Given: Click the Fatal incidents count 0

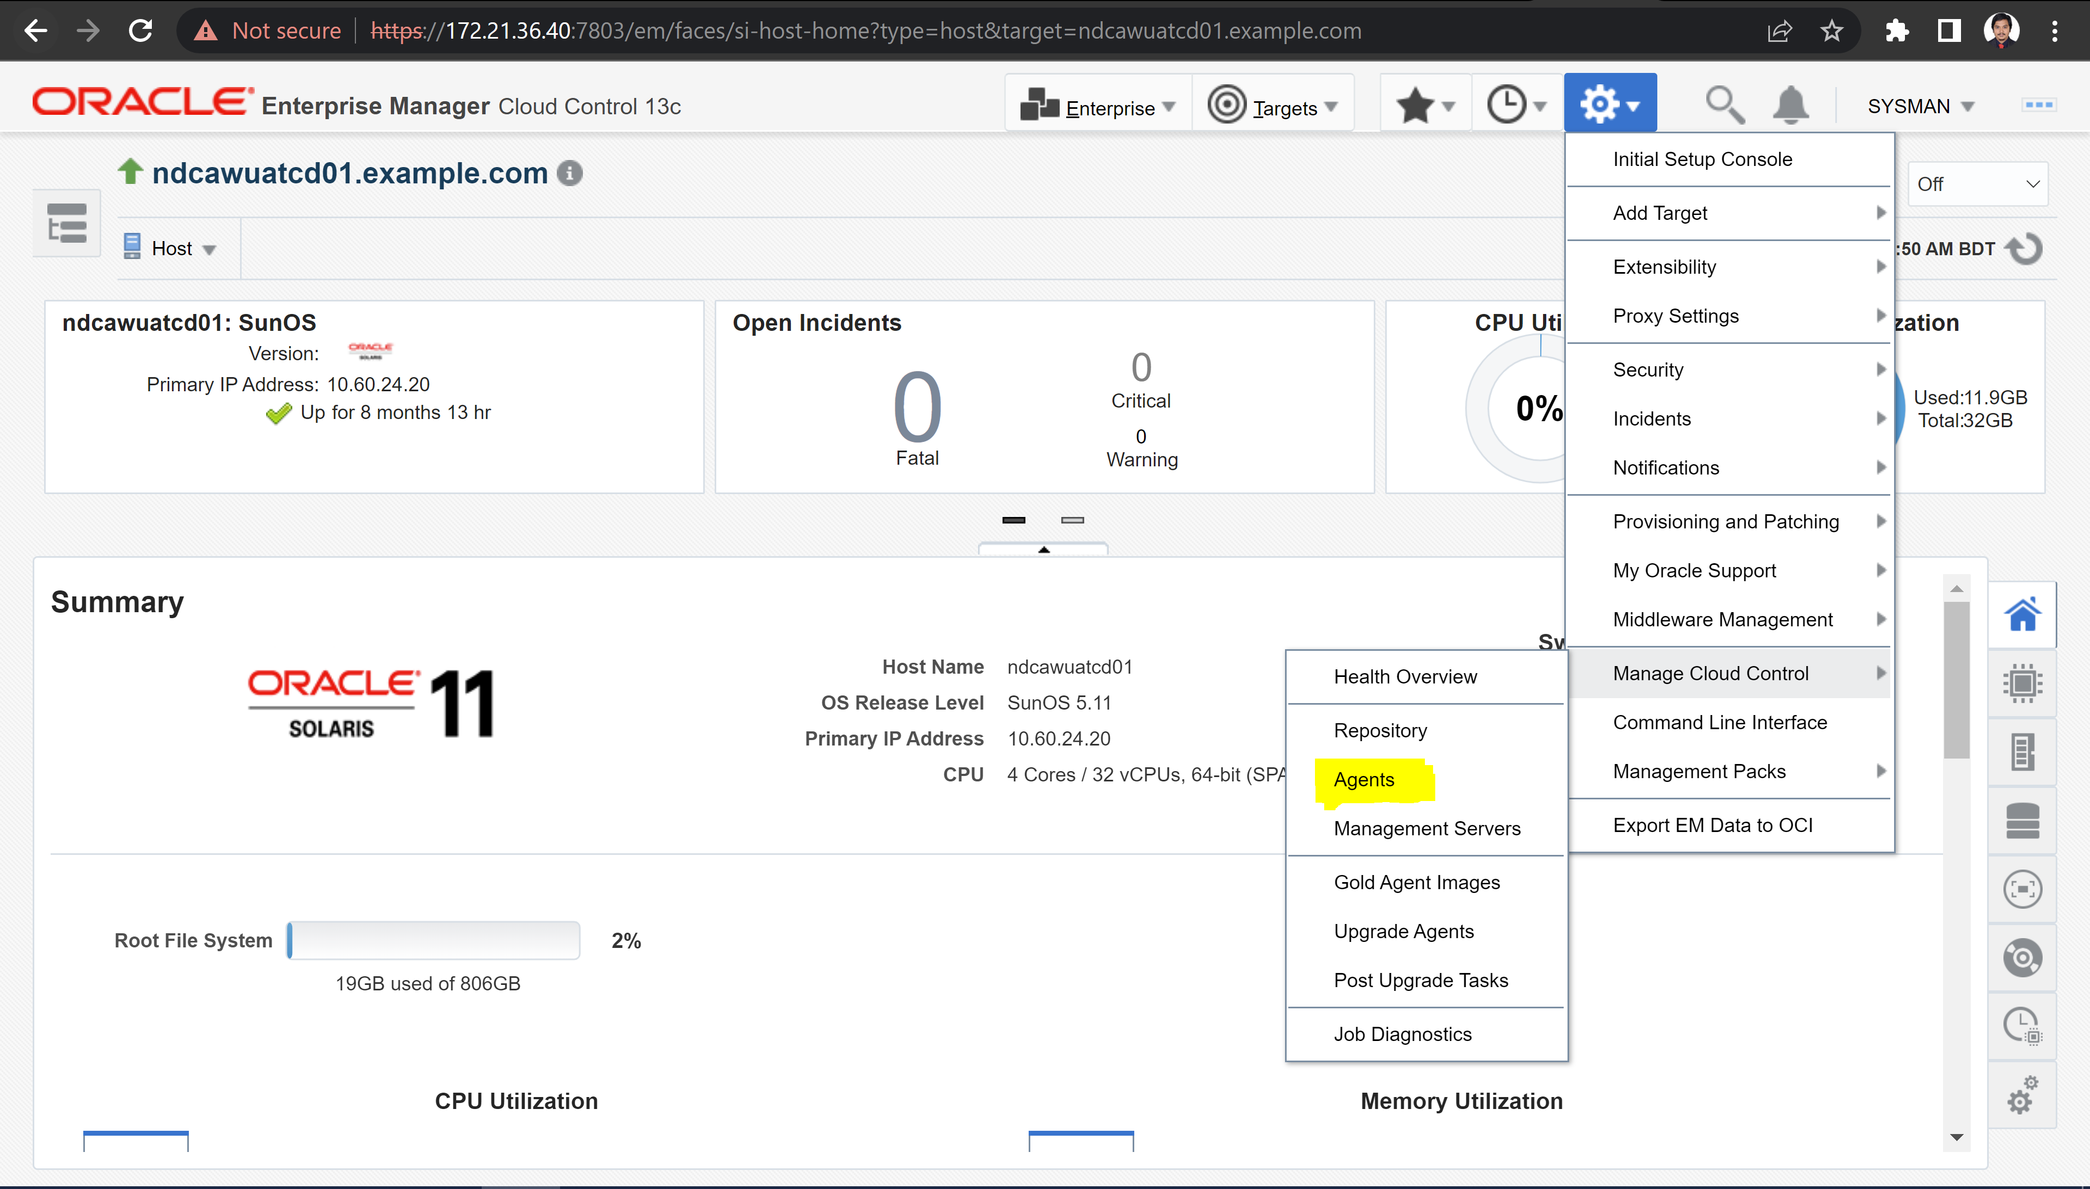Looking at the screenshot, I should tap(917, 408).
